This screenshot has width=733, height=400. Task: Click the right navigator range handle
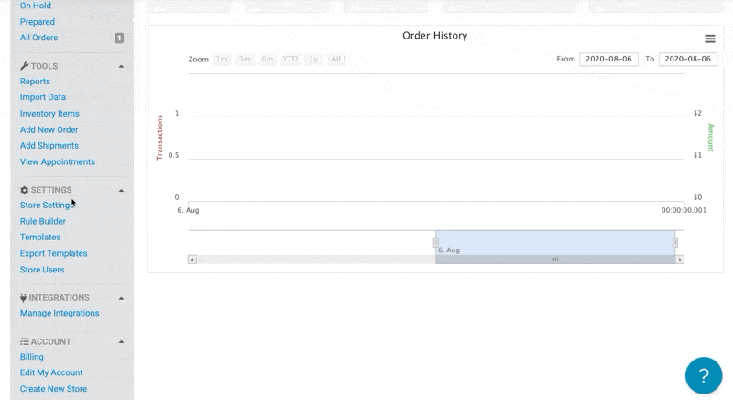pyautogui.click(x=675, y=242)
